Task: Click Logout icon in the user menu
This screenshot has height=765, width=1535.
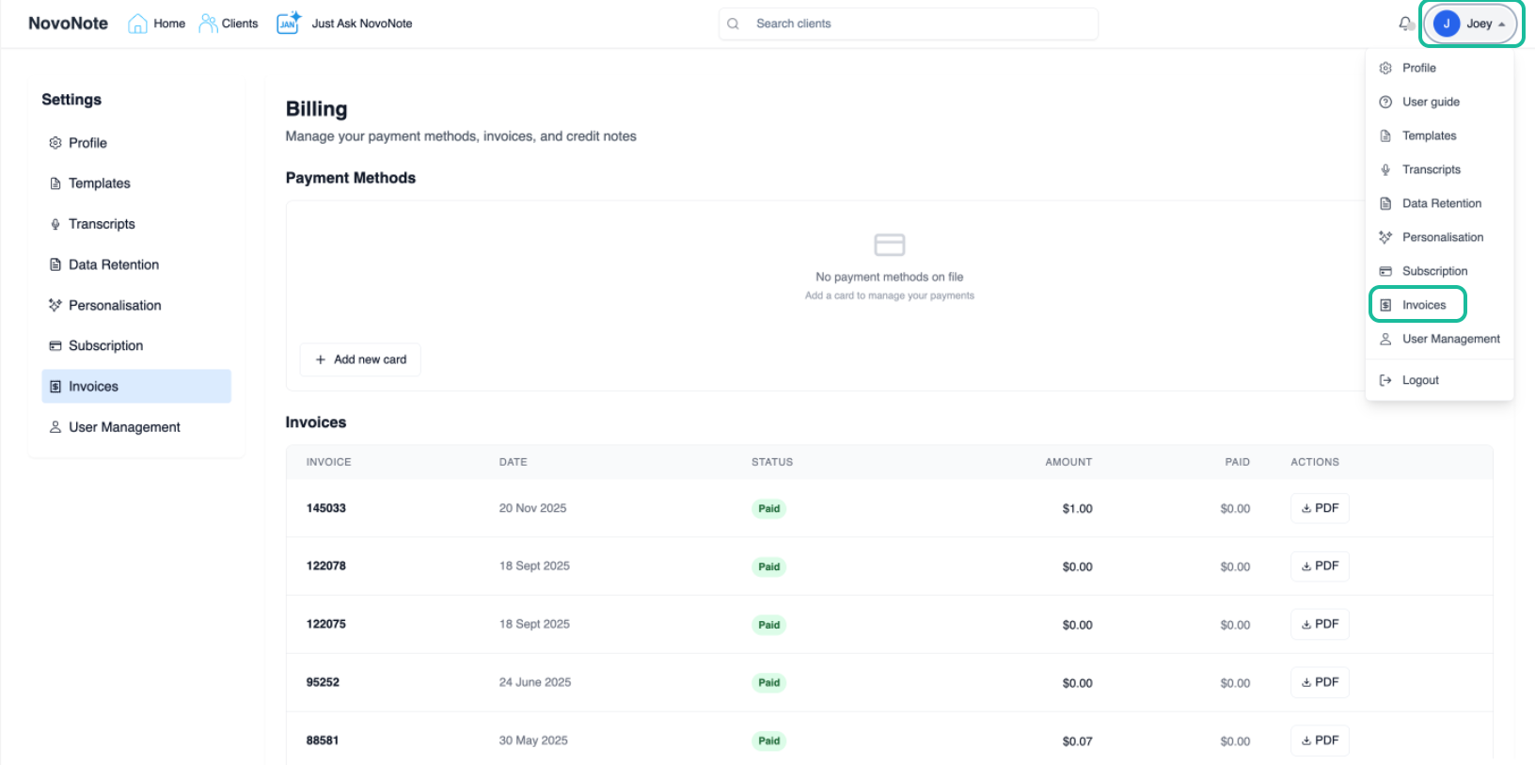Action: tap(1385, 380)
